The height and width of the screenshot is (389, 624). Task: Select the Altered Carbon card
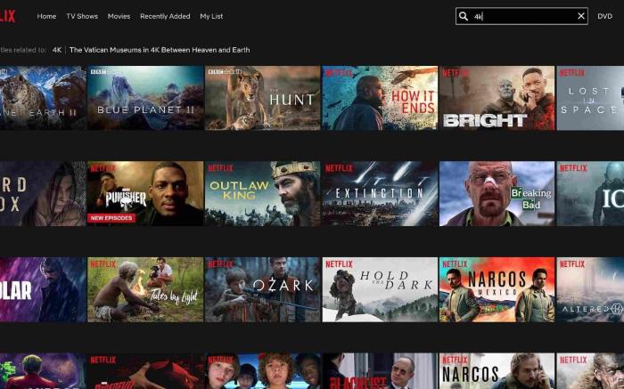pyautogui.click(x=590, y=289)
